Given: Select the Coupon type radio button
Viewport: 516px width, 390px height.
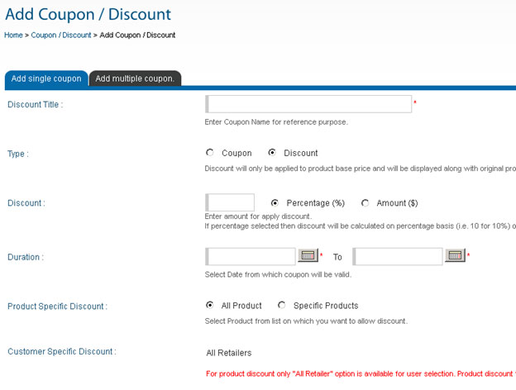Looking at the screenshot, I should (210, 153).
